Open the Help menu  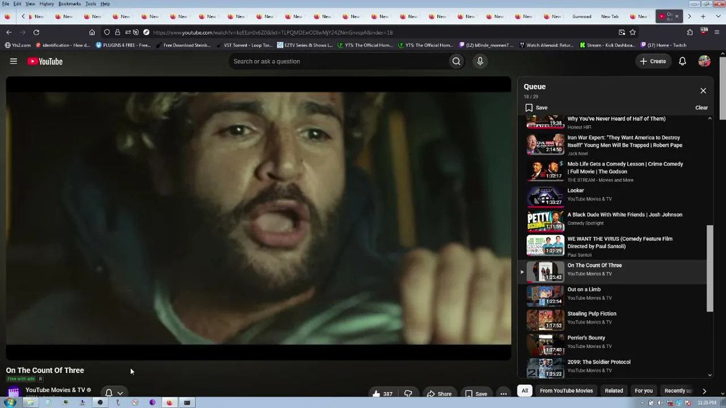pos(105,4)
